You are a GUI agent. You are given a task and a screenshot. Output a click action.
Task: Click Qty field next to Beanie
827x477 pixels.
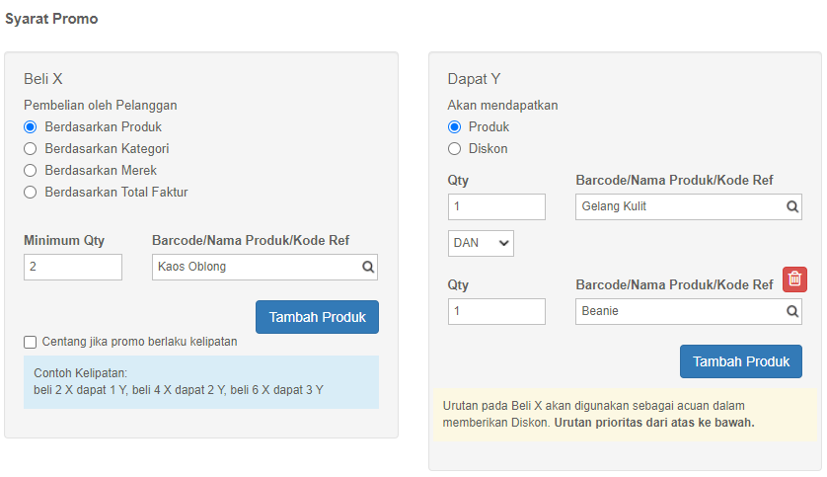click(496, 311)
